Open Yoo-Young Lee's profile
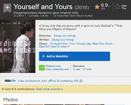Viewport: 131px width, 105px height. point(80,44)
